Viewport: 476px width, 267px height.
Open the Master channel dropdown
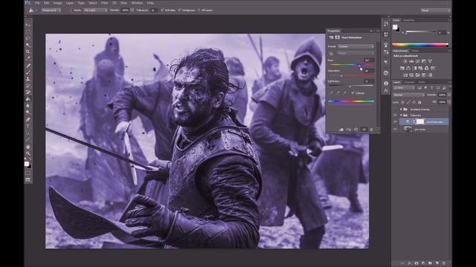356,53
